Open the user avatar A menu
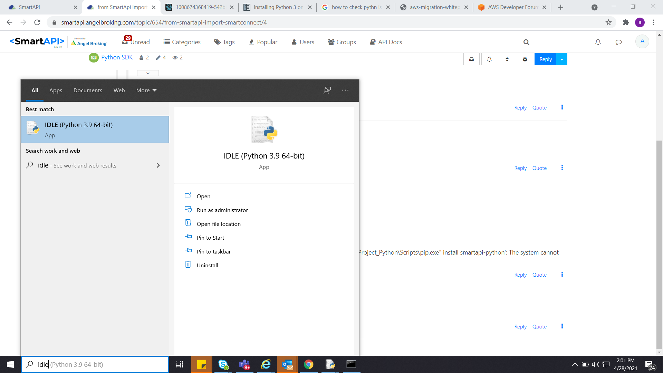The width and height of the screenshot is (663, 373). tap(642, 41)
